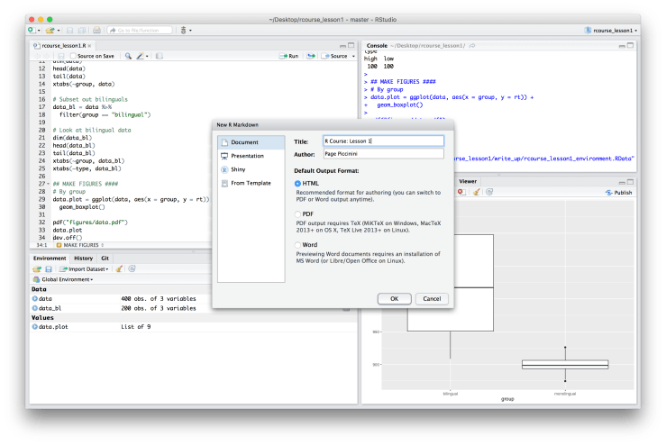This screenshot has height=445, width=666.
Task: Click 'List of 9' value text
Action: (136, 326)
